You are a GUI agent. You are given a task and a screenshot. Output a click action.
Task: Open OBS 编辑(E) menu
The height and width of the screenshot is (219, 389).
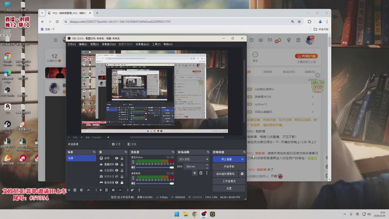83,44
